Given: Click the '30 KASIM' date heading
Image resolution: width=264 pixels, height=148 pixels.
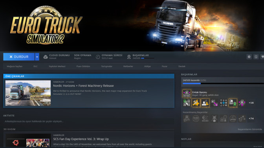Looking at the screenshot, I should (9, 129).
